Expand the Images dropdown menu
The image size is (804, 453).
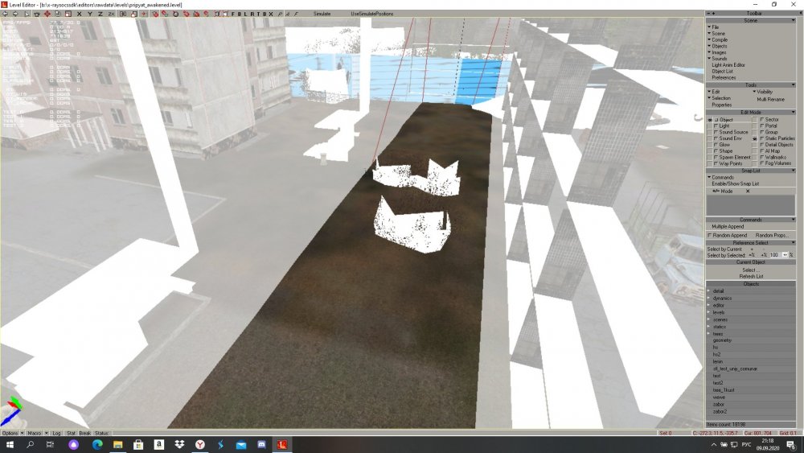(719, 52)
